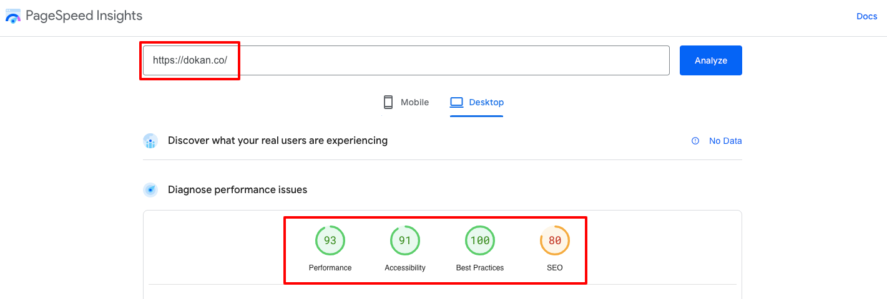Image resolution: width=887 pixels, height=299 pixels.
Task: Click the phone icon in the Mobile tab
Action: click(388, 102)
